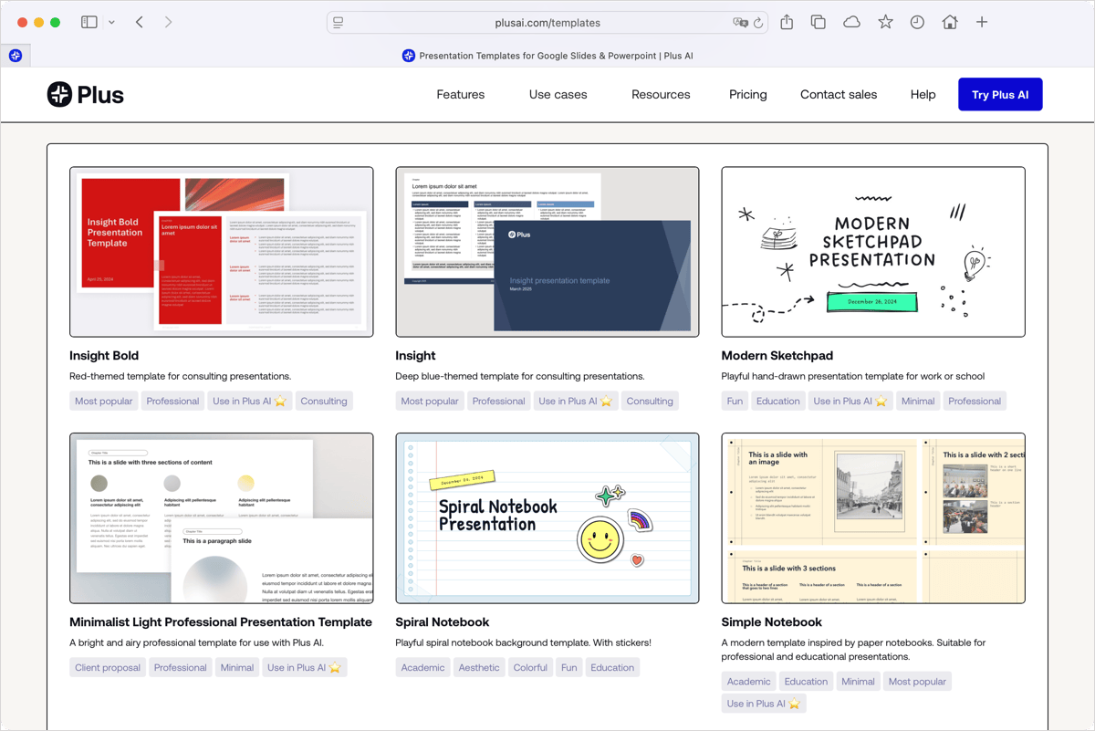Select Education tag under Modern Sketchpad
1095x731 pixels.
click(778, 401)
